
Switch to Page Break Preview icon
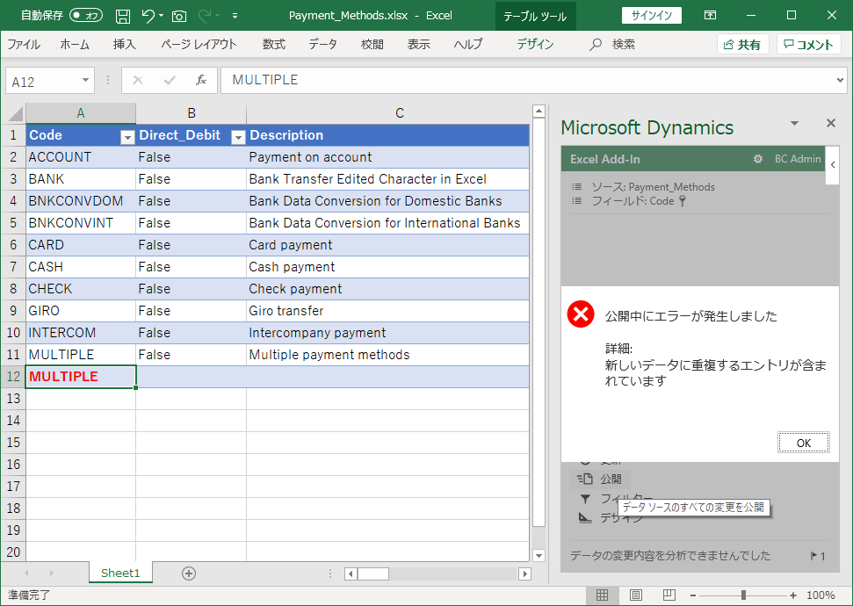coord(669,595)
